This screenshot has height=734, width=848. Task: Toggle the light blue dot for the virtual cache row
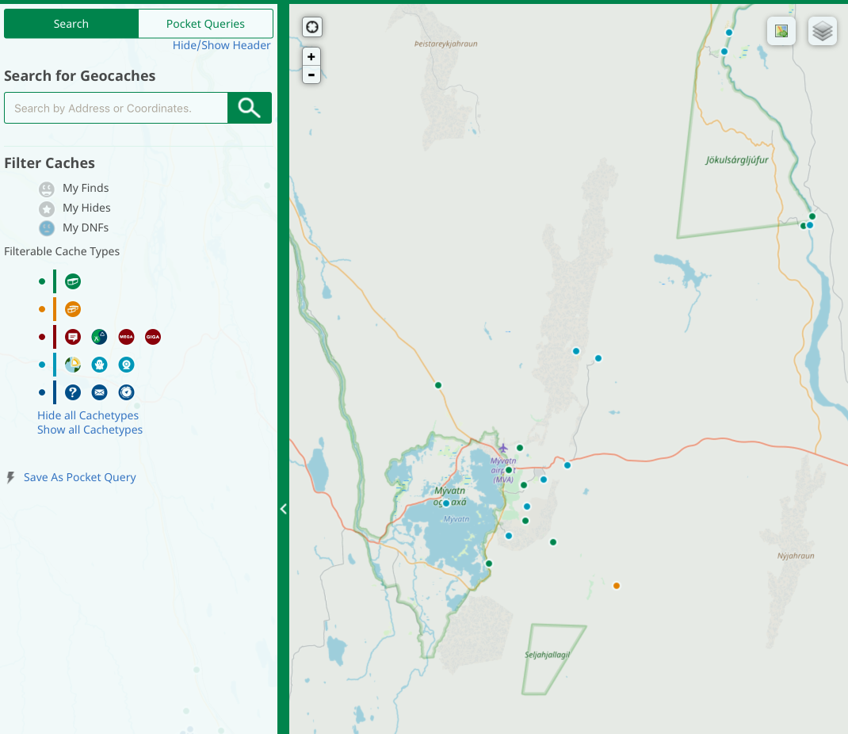42,365
